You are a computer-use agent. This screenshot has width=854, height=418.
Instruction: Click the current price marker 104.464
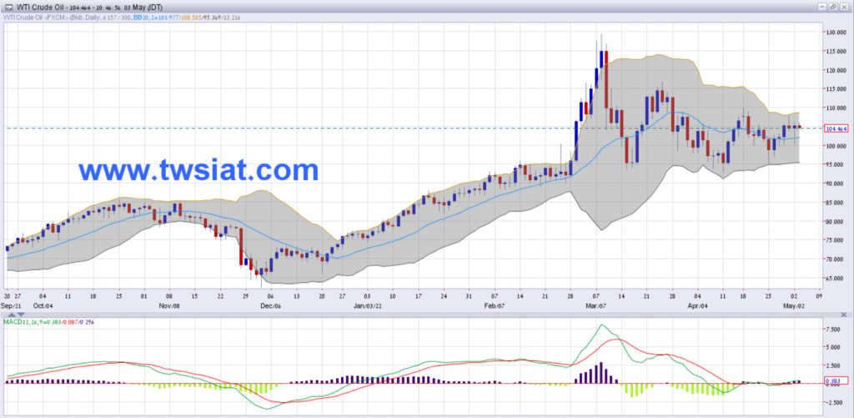837,129
